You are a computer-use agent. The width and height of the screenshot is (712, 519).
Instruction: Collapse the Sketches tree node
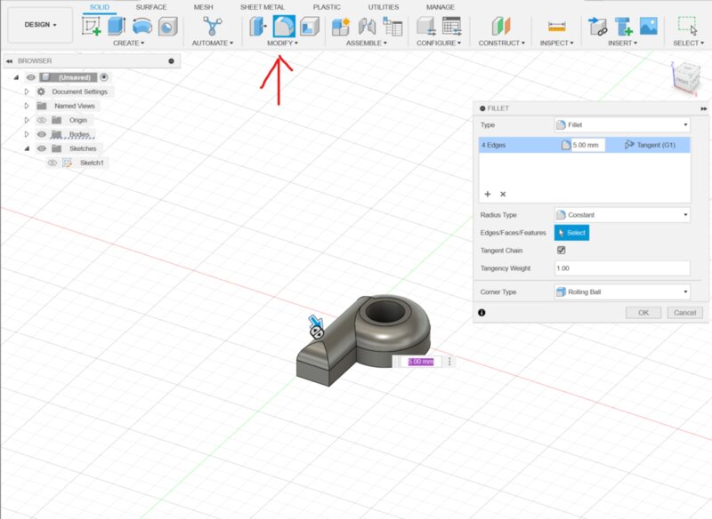click(27, 148)
